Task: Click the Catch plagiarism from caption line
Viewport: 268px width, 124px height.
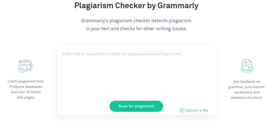Action: click(x=26, y=81)
